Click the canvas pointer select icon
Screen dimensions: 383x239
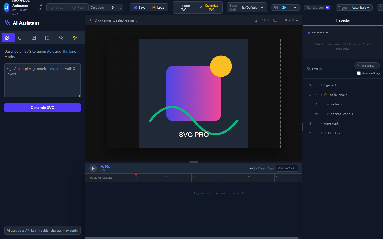pyautogui.click(x=91, y=20)
